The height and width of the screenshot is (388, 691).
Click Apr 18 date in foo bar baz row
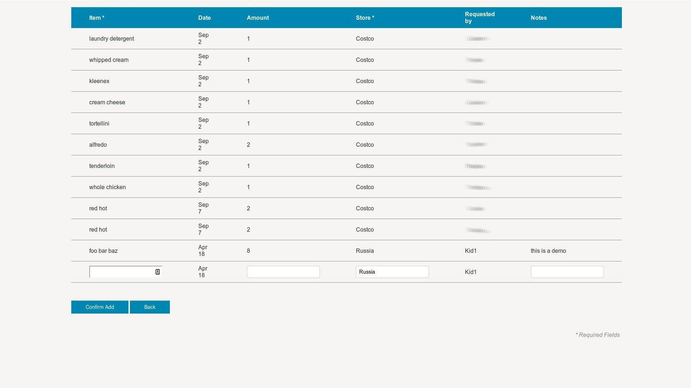click(x=203, y=251)
